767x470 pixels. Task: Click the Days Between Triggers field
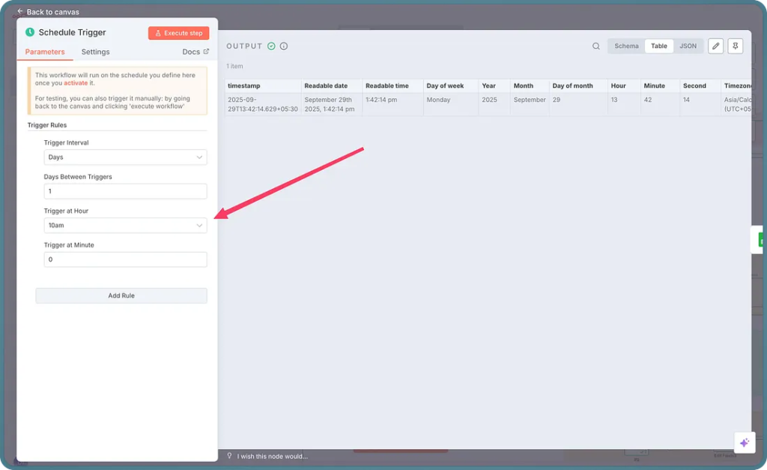coord(125,191)
